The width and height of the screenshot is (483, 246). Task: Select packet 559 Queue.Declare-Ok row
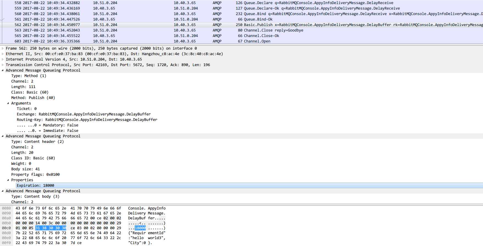pyautogui.click(x=241, y=8)
